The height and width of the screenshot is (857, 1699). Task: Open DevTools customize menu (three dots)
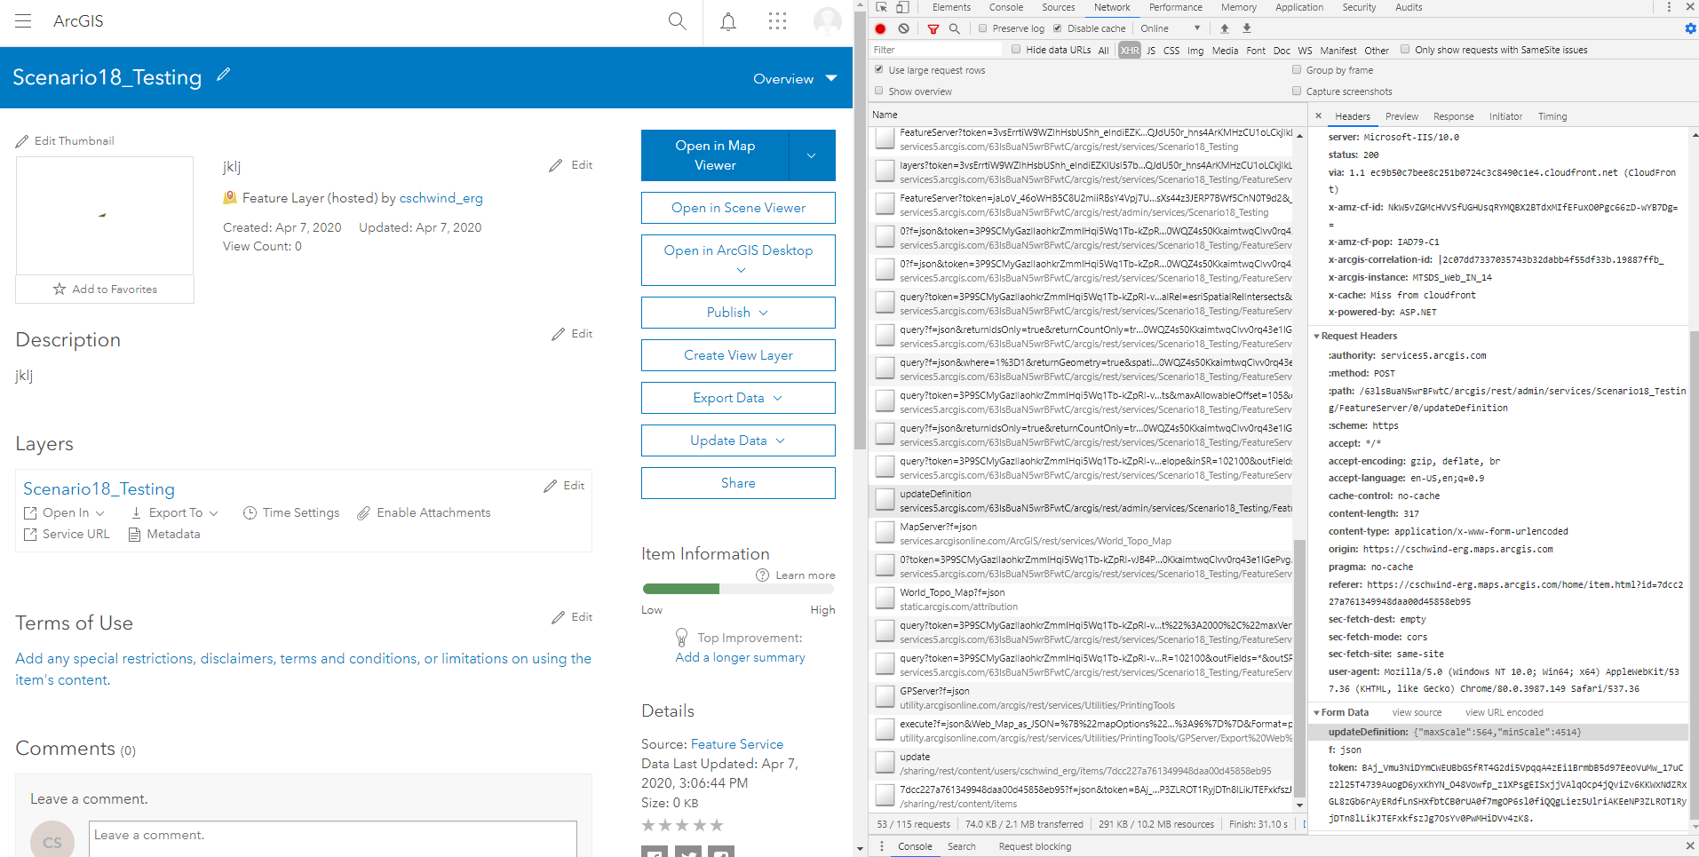point(1669,7)
